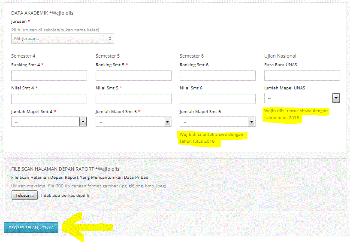
Task: Click the 'Wajib diisi' note under Jumlah Mapel Smt 6
Action: click(211, 138)
